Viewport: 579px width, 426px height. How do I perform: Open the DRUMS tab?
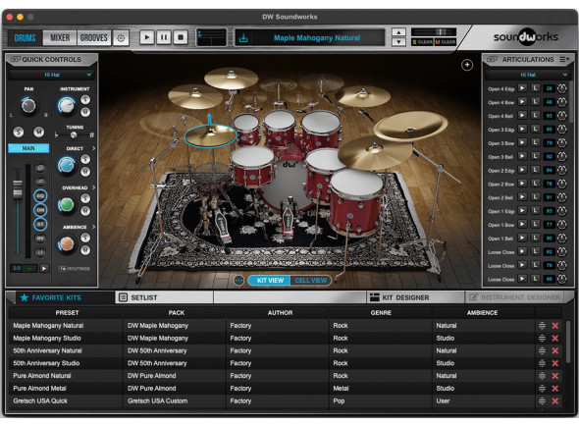click(x=25, y=37)
